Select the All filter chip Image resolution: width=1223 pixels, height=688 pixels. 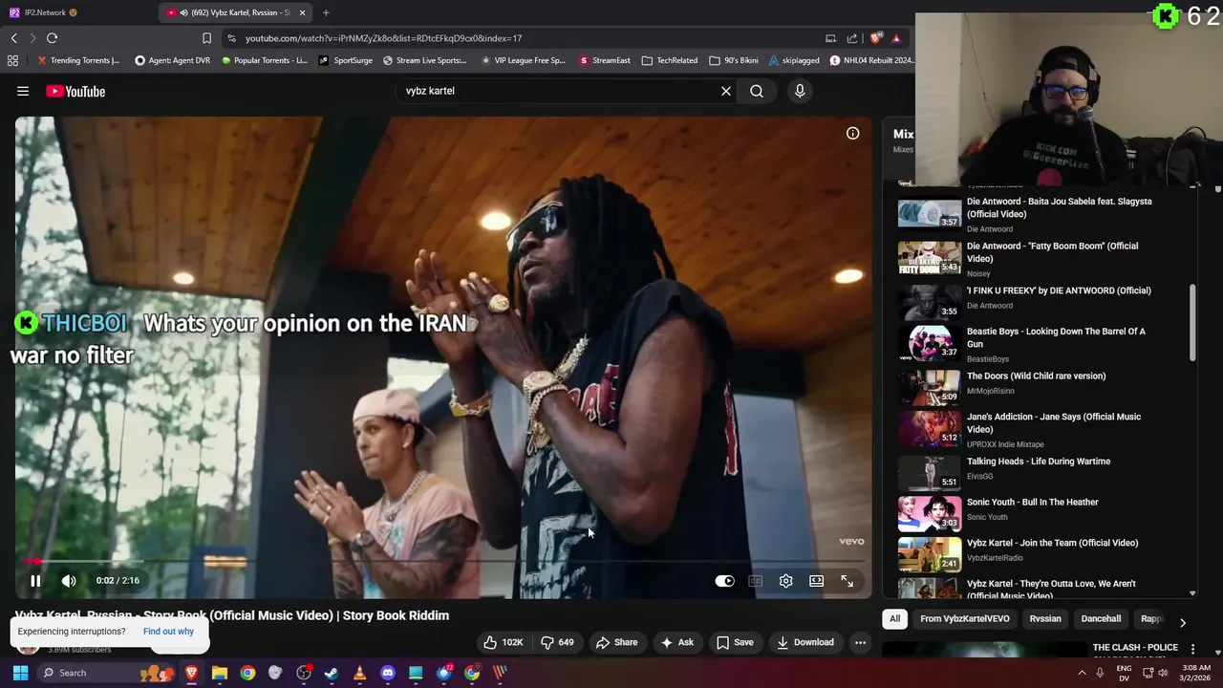pos(894,619)
